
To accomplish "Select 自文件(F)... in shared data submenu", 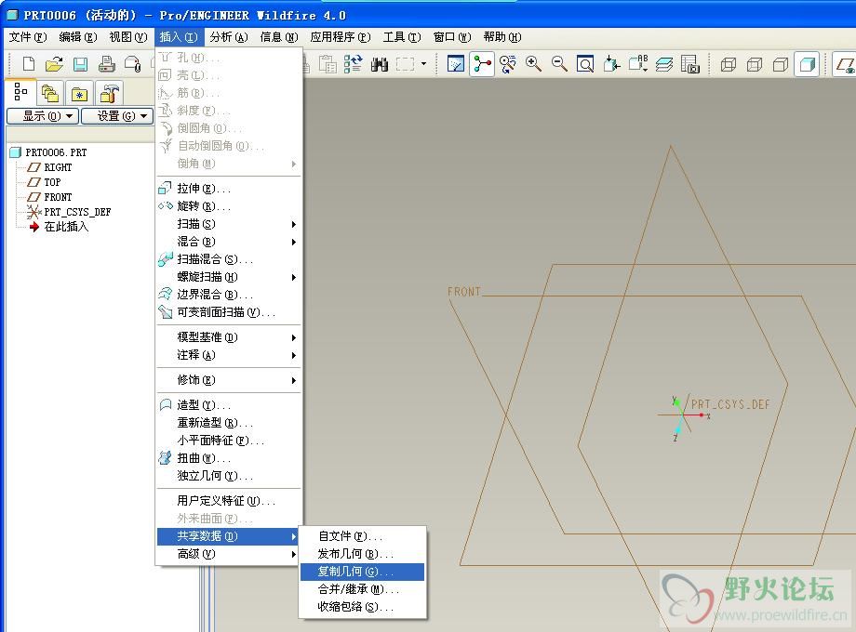I will (x=363, y=536).
